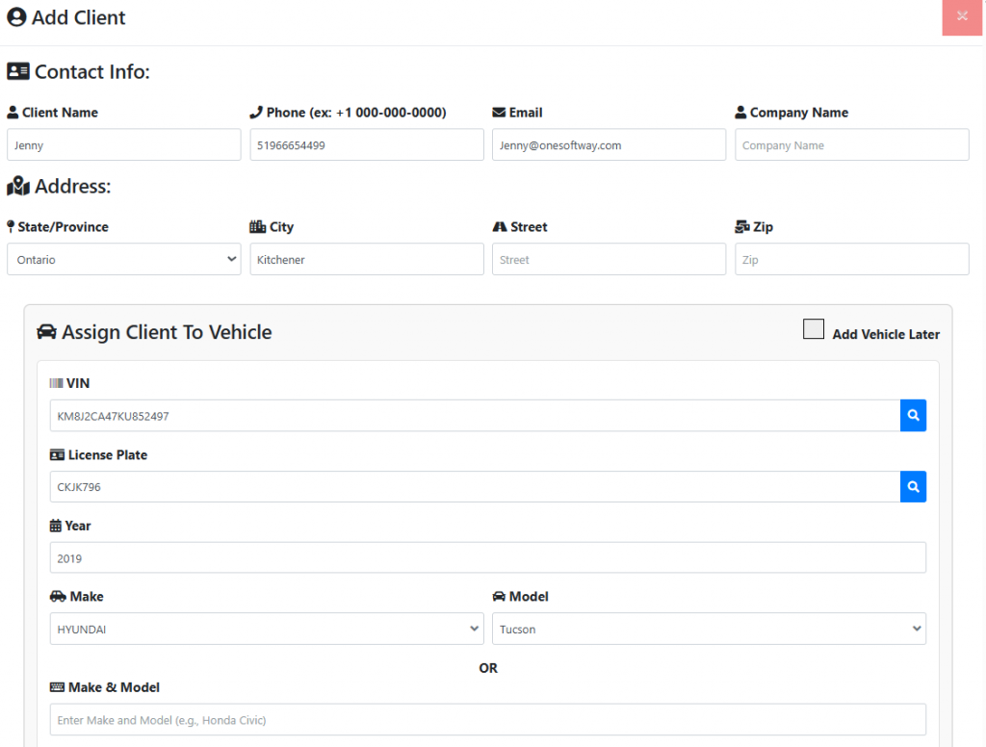Click into the Client Name field
This screenshot has width=986, height=747.
coord(124,145)
